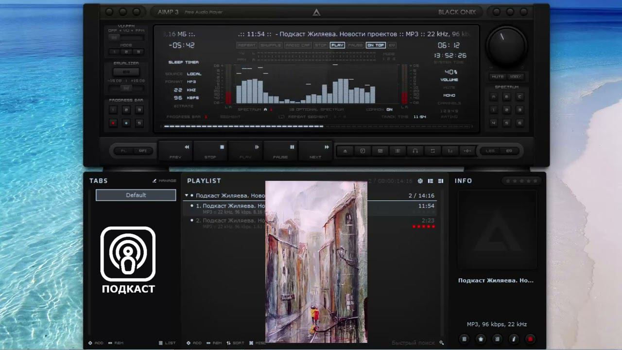
Task: Turn the round volume knob
Action: pos(507,46)
